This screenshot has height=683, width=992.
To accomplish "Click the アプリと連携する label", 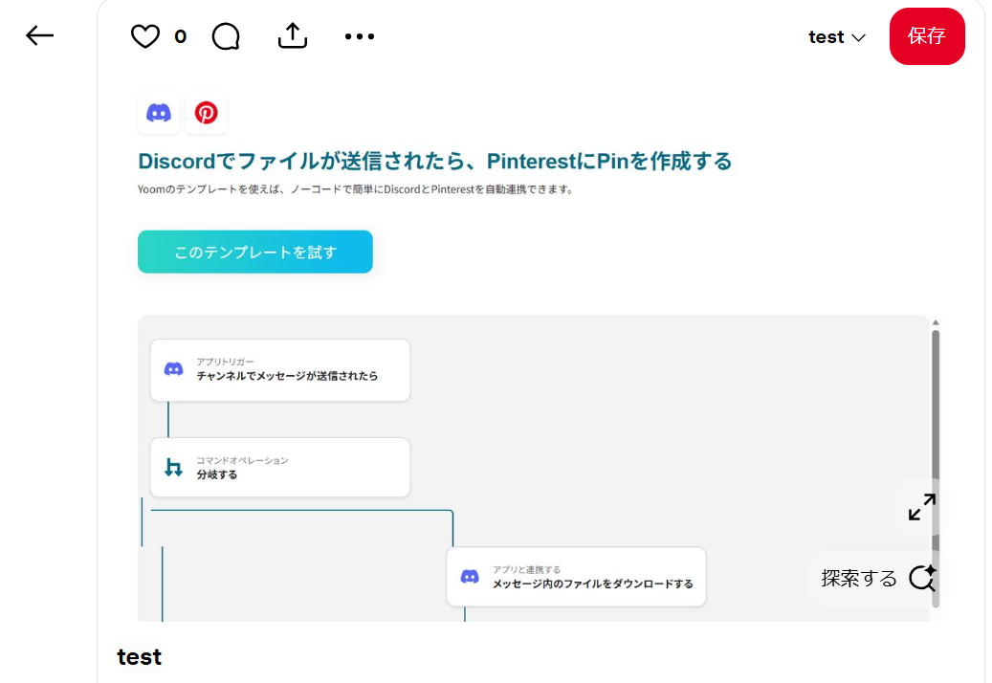I will click(x=526, y=570).
